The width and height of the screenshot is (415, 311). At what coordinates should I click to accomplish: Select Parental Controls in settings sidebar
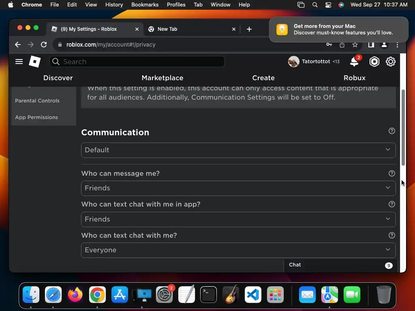pyautogui.click(x=37, y=100)
